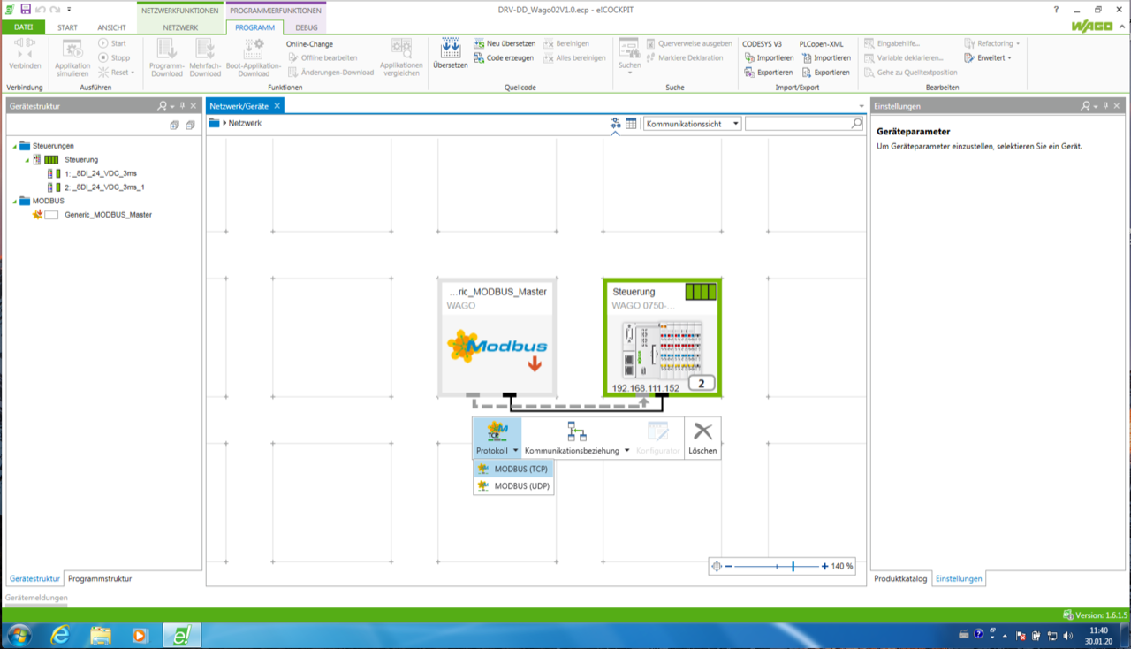The height and width of the screenshot is (649, 1131).
Task: Click the e!COCKPIT taskbar icon
Action: (182, 635)
